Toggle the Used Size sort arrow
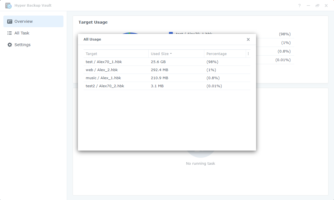The height and width of the screenshot is (200, 334). 171,54
